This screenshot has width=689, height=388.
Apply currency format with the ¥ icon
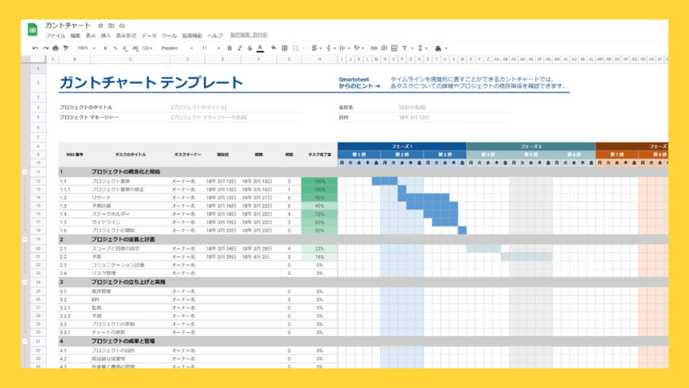tap(105, 49)
